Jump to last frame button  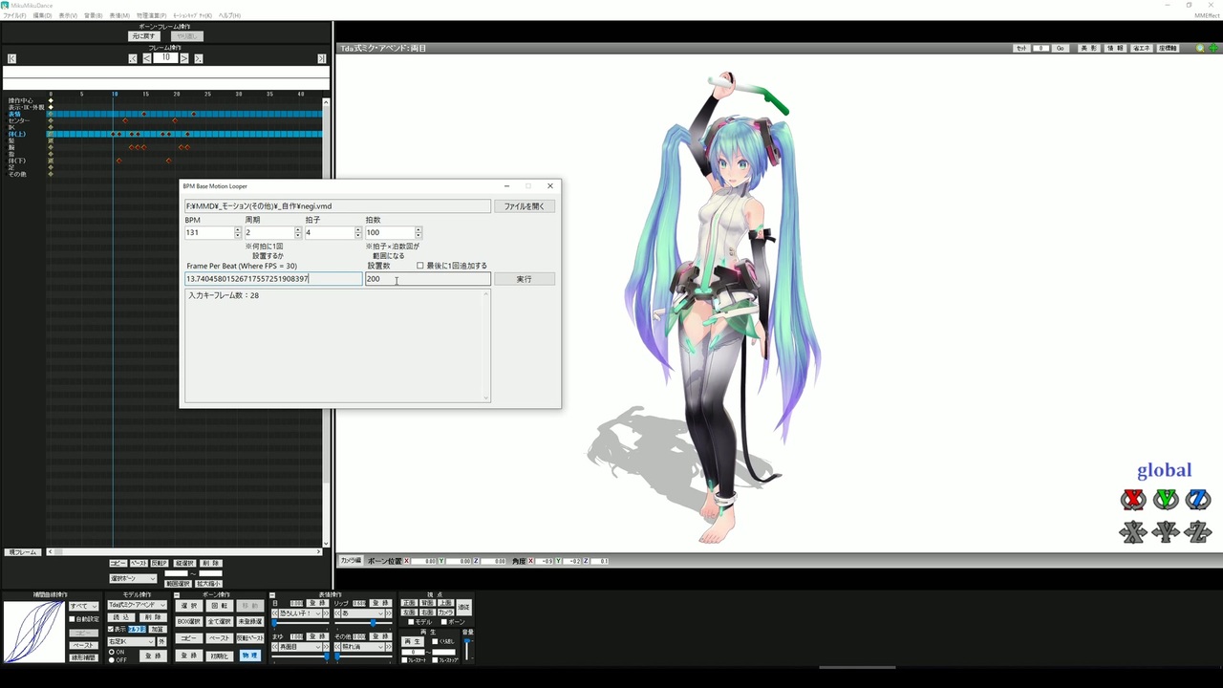(322, 58)
